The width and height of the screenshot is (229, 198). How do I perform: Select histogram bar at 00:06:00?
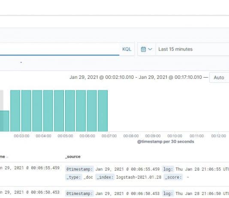tap(92, 111)
